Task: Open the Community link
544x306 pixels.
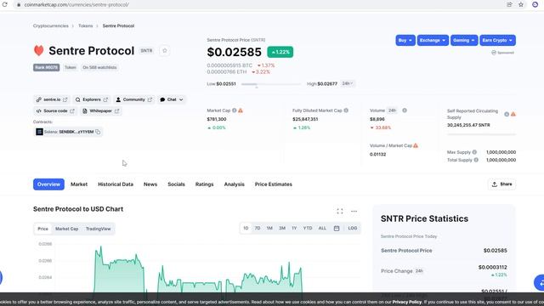Action: 134,99
